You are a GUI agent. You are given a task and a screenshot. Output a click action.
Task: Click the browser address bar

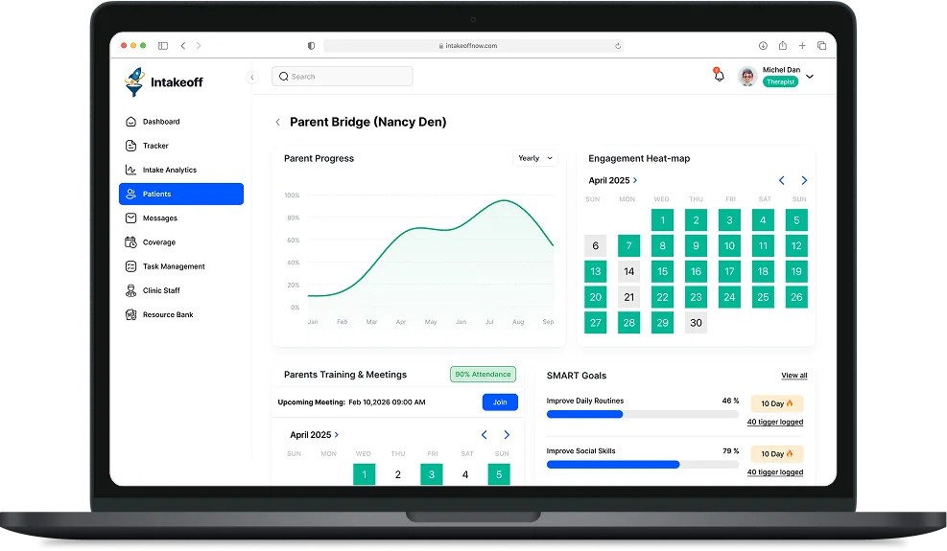473,46
